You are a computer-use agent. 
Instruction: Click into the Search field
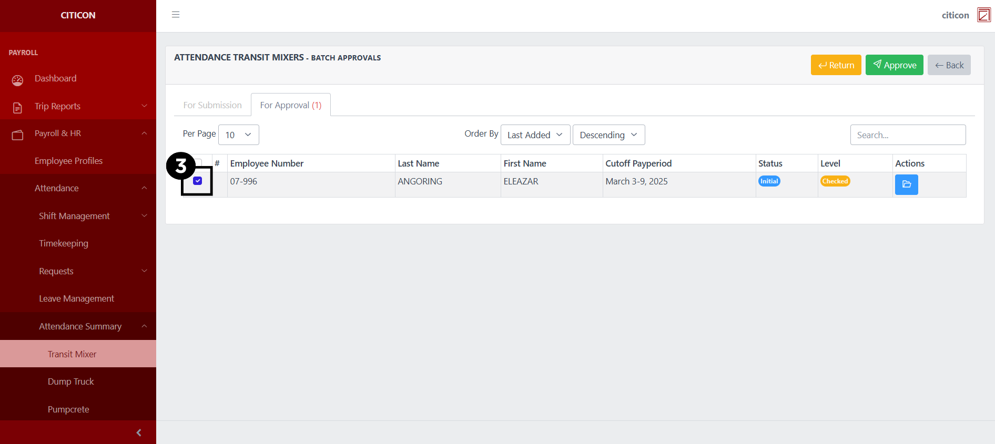click(x=907, y=135)
